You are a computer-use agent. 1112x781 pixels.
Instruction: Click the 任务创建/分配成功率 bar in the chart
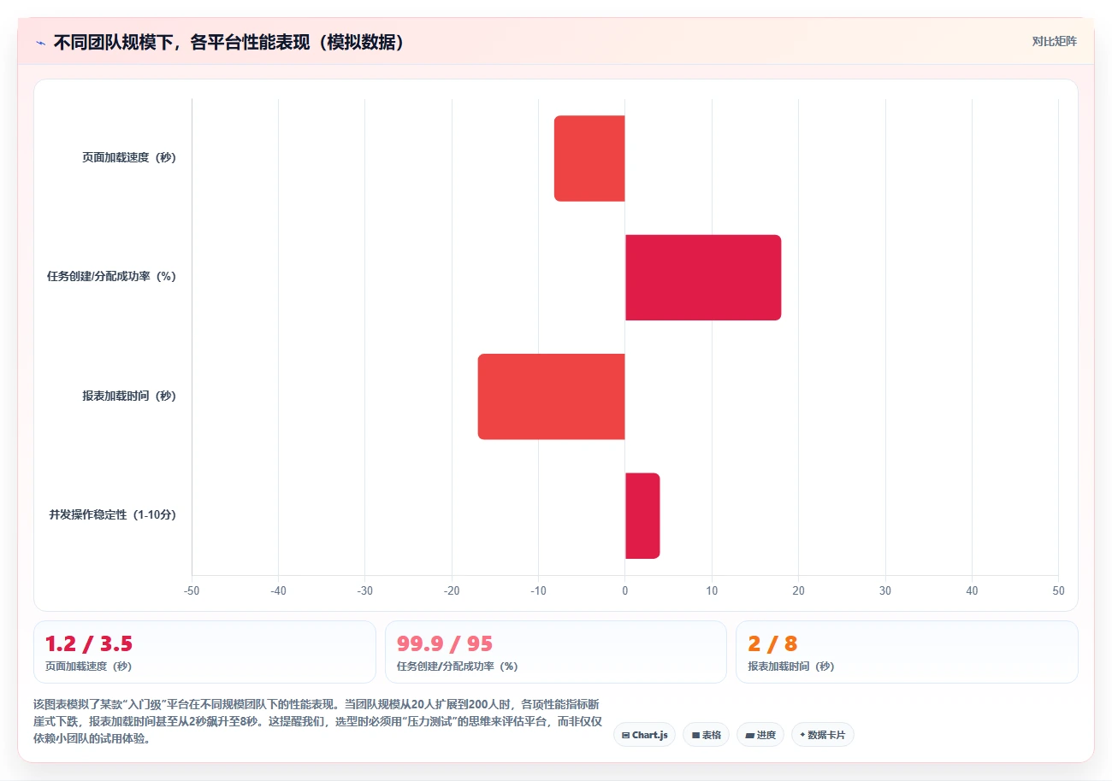[703, 278]
